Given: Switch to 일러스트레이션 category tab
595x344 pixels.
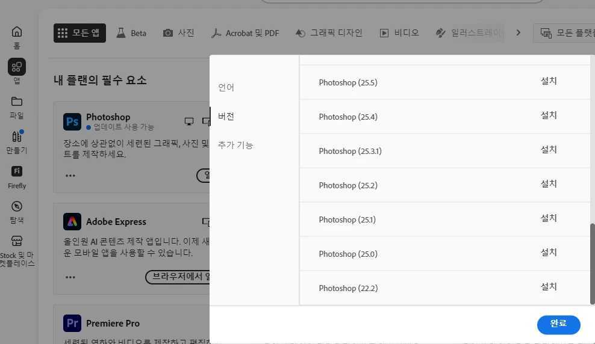Looking at the screenshot, I should click(x=470, y=33).
